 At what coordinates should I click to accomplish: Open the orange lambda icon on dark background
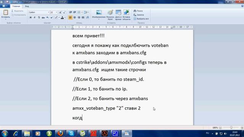[104, 134]
